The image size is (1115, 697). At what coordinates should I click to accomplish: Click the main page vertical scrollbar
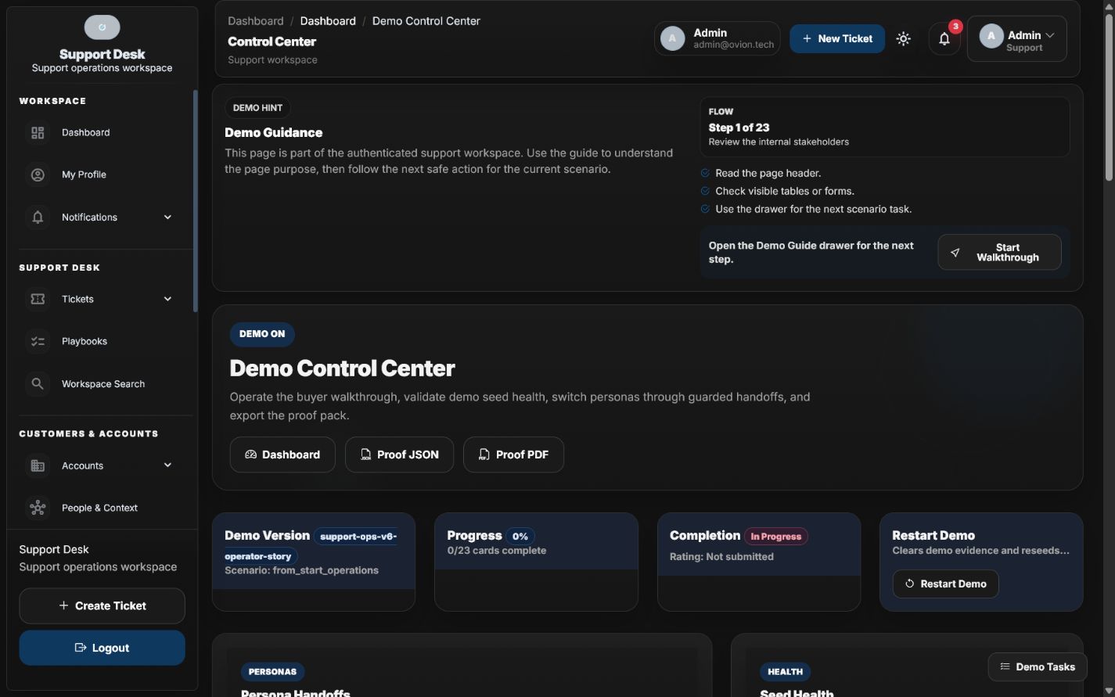[1109, 98]
